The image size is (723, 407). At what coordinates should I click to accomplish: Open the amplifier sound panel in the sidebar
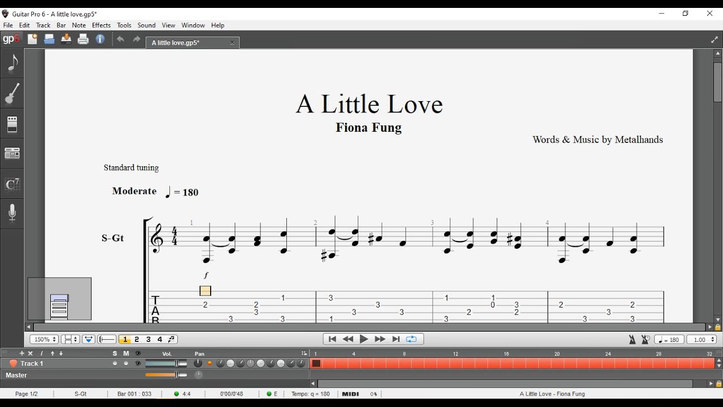click(12, 124)
